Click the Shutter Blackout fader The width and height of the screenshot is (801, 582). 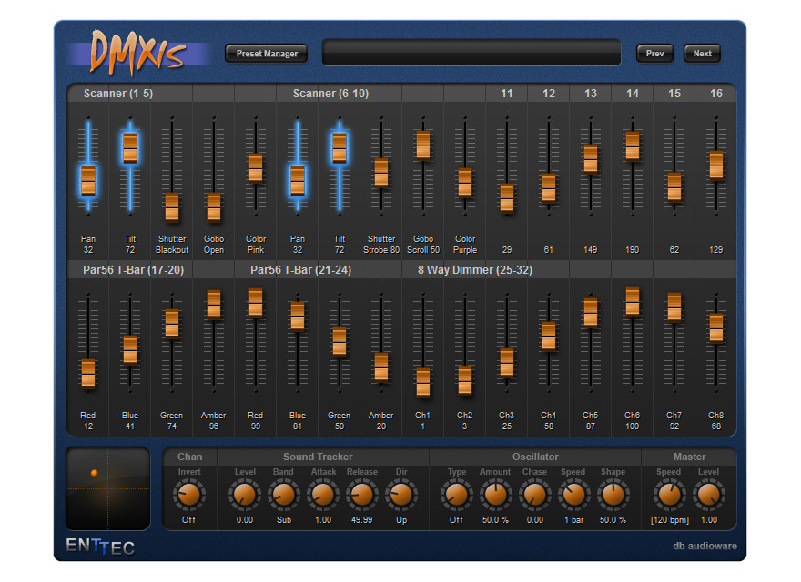[x=172, y=207]
